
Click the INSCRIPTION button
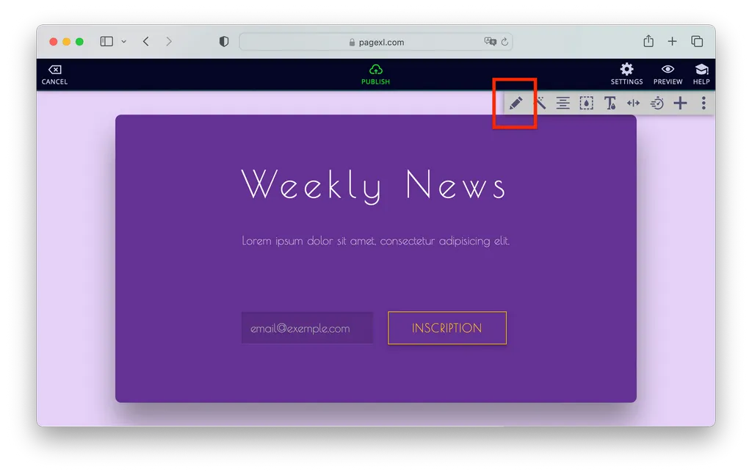[447, 328]
